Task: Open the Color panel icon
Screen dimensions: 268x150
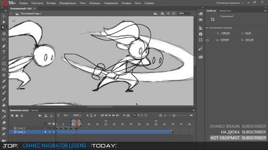Action: coord(201,14)
